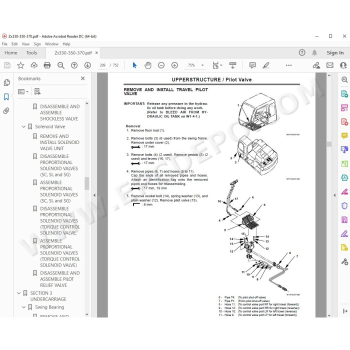This screenshot has height=350, width=350.
Task: Open more tools ellipsis
Action: coord(288,65)
